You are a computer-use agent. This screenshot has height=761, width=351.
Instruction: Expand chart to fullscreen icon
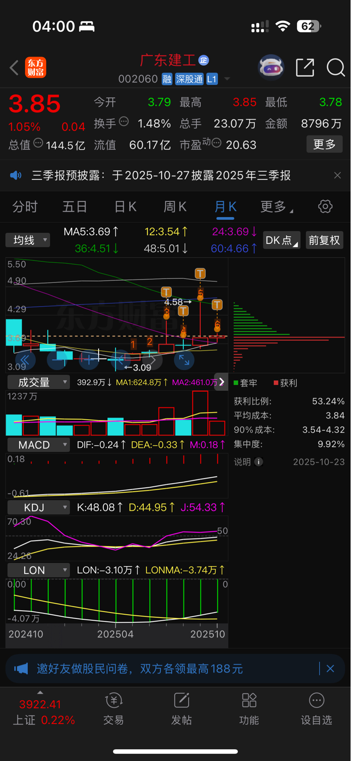[x=184, y=360]
